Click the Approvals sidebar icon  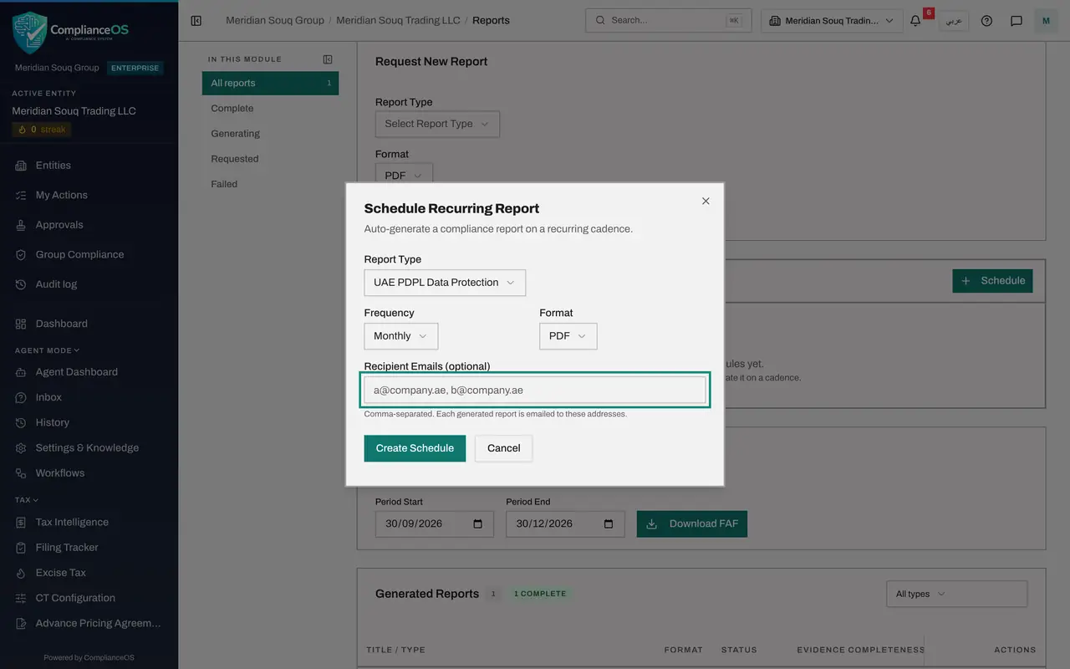21,225
